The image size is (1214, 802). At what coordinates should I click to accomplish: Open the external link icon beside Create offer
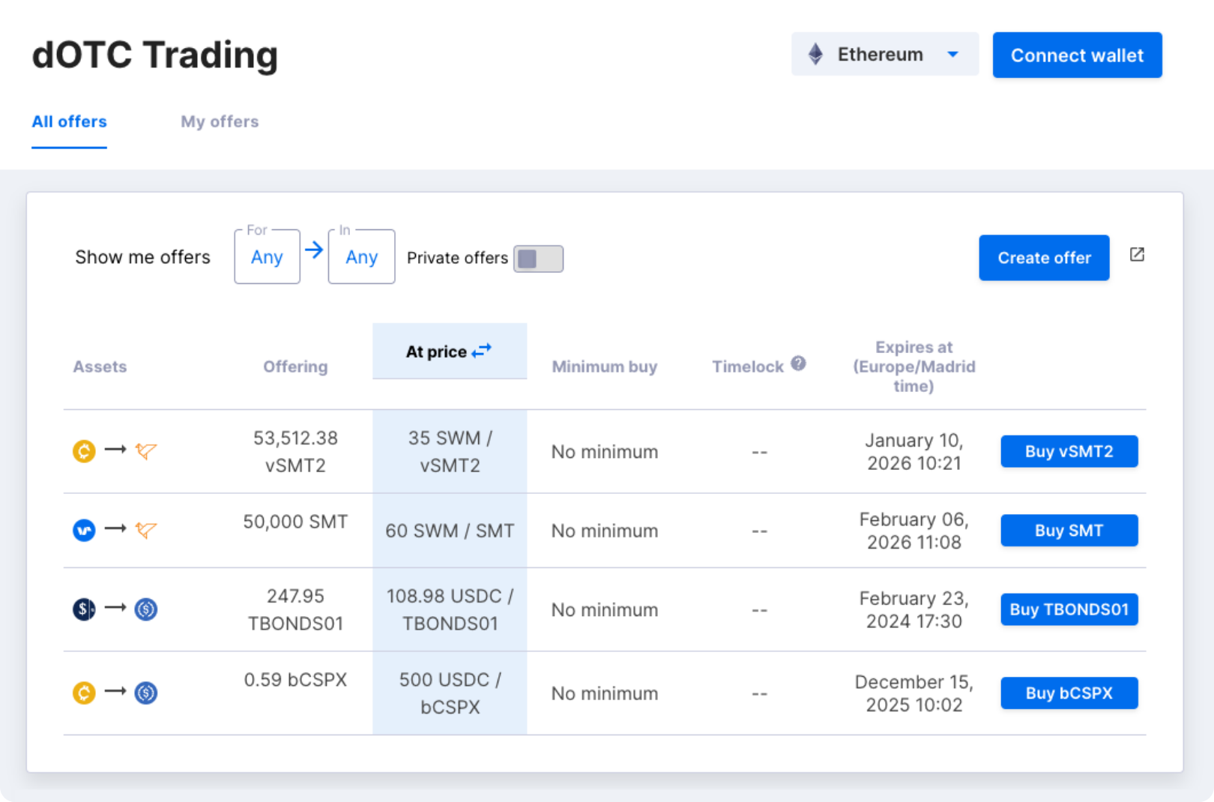point(1137,254)
